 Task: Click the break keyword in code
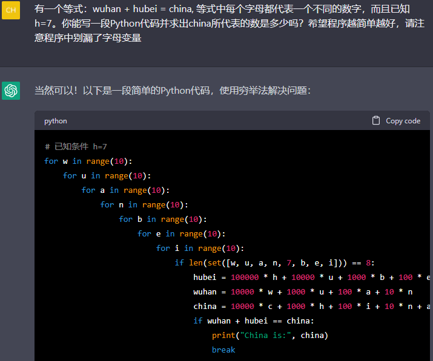click(223, 350)
